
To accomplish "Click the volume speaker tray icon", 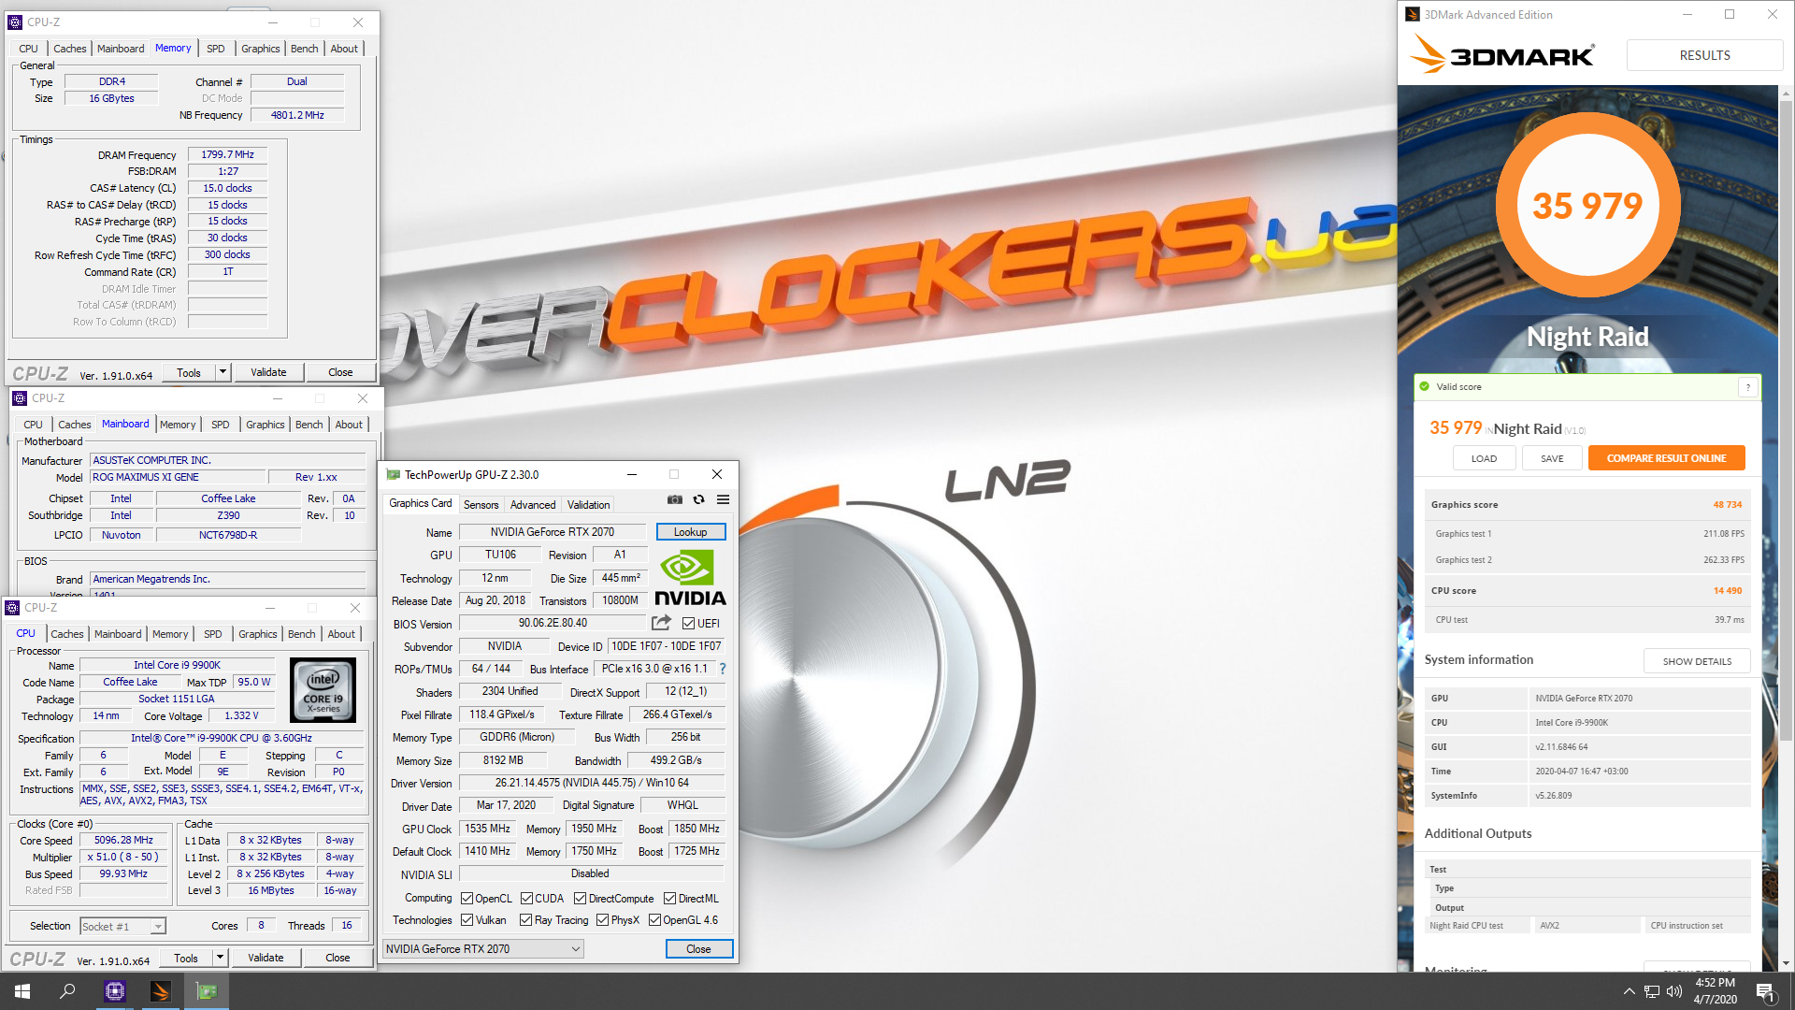I will click(x=1674, y=991).
